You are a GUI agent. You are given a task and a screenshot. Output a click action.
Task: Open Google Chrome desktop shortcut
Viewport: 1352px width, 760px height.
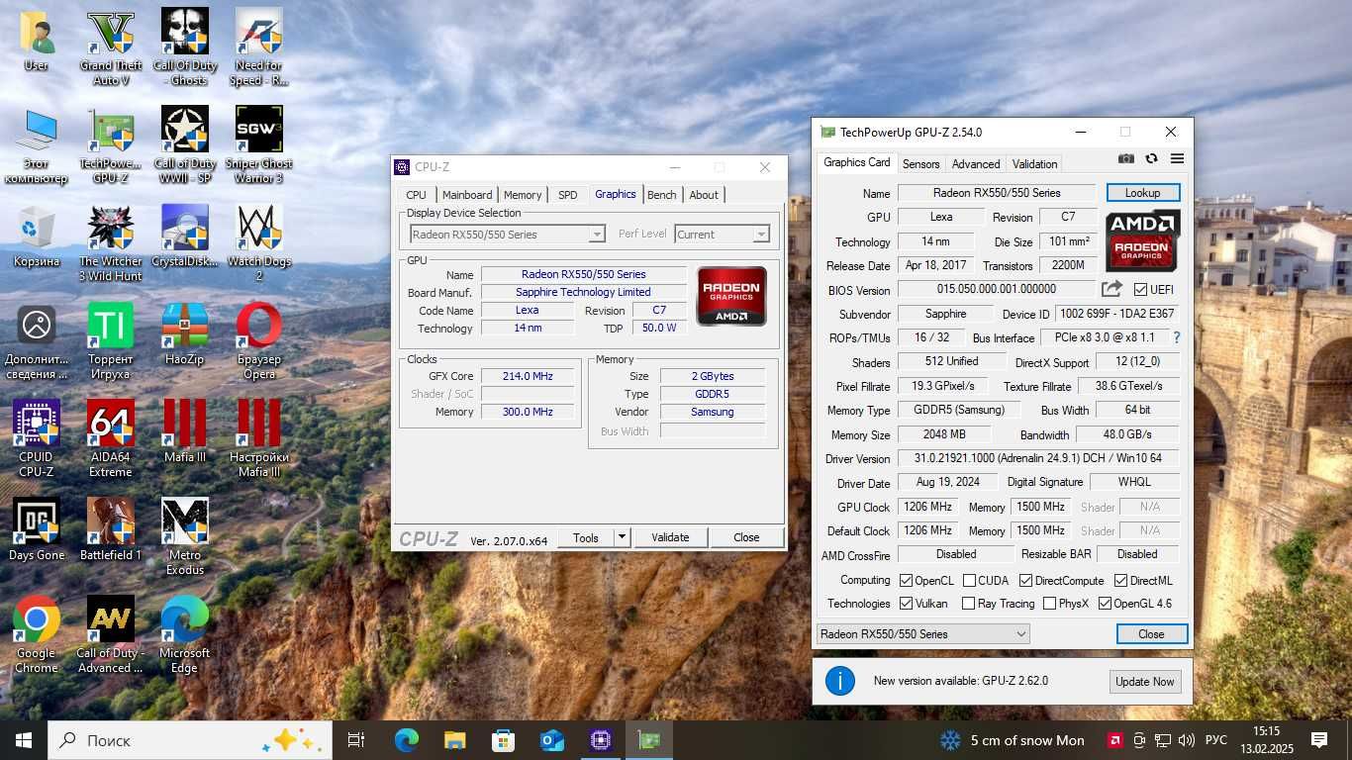[37, 634]
